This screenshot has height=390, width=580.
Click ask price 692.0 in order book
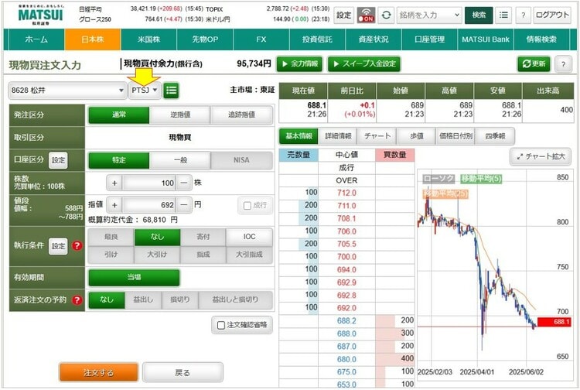[346, 308]
